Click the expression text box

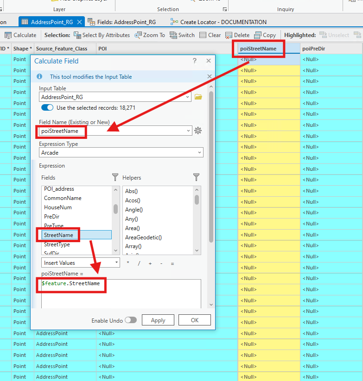pyautogui.click(x=121, y=294)
